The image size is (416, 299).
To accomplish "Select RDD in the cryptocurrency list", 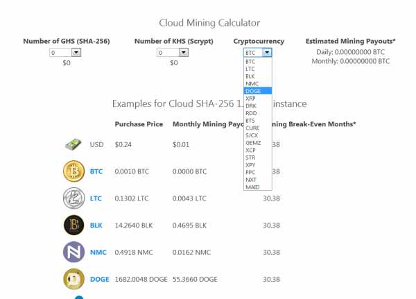I will coord(258,113).
